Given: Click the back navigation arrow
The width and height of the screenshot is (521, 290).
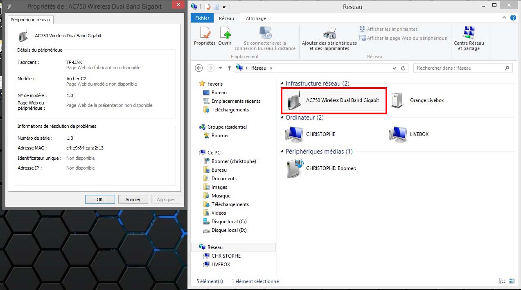Looking at the screenshot, I should 199,68.
